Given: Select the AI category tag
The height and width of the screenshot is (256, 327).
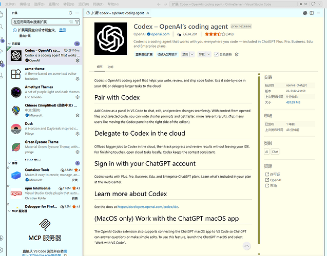Looking at the screenshot, I should click(266, 152).
